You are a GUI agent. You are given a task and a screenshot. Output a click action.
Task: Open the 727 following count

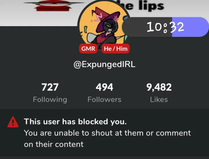(50, 87)
